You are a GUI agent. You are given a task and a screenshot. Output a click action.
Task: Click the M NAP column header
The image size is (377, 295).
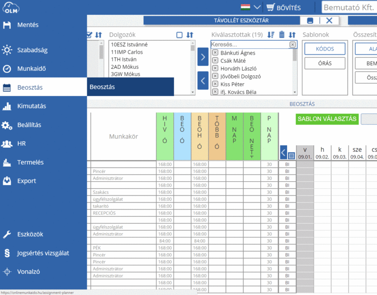pyautogui.click(x=235, y=136)
